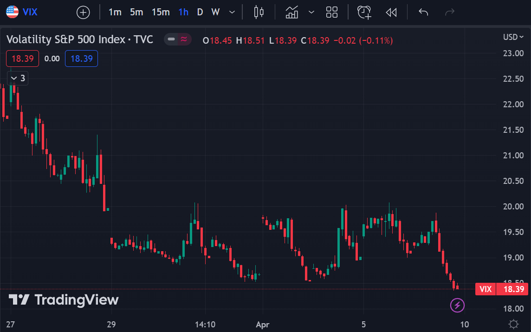Start bar replay with the rewind icon

pyautogui.click(x=391, y=13)
